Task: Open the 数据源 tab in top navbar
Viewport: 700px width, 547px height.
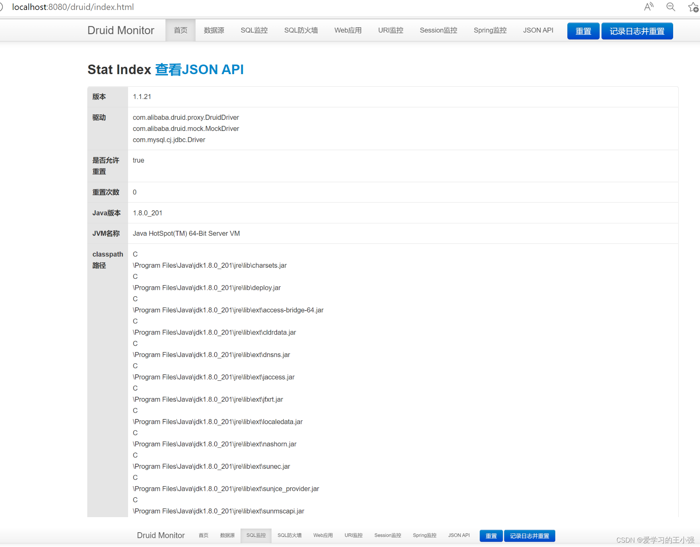Action: pyautogui.click(x=214, y=30)
